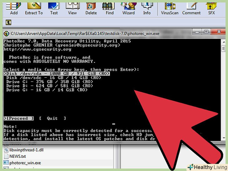This screenshot has width=228, height=171.
Task: Choose Drive C: 376 GB
Action: [49, 82]
